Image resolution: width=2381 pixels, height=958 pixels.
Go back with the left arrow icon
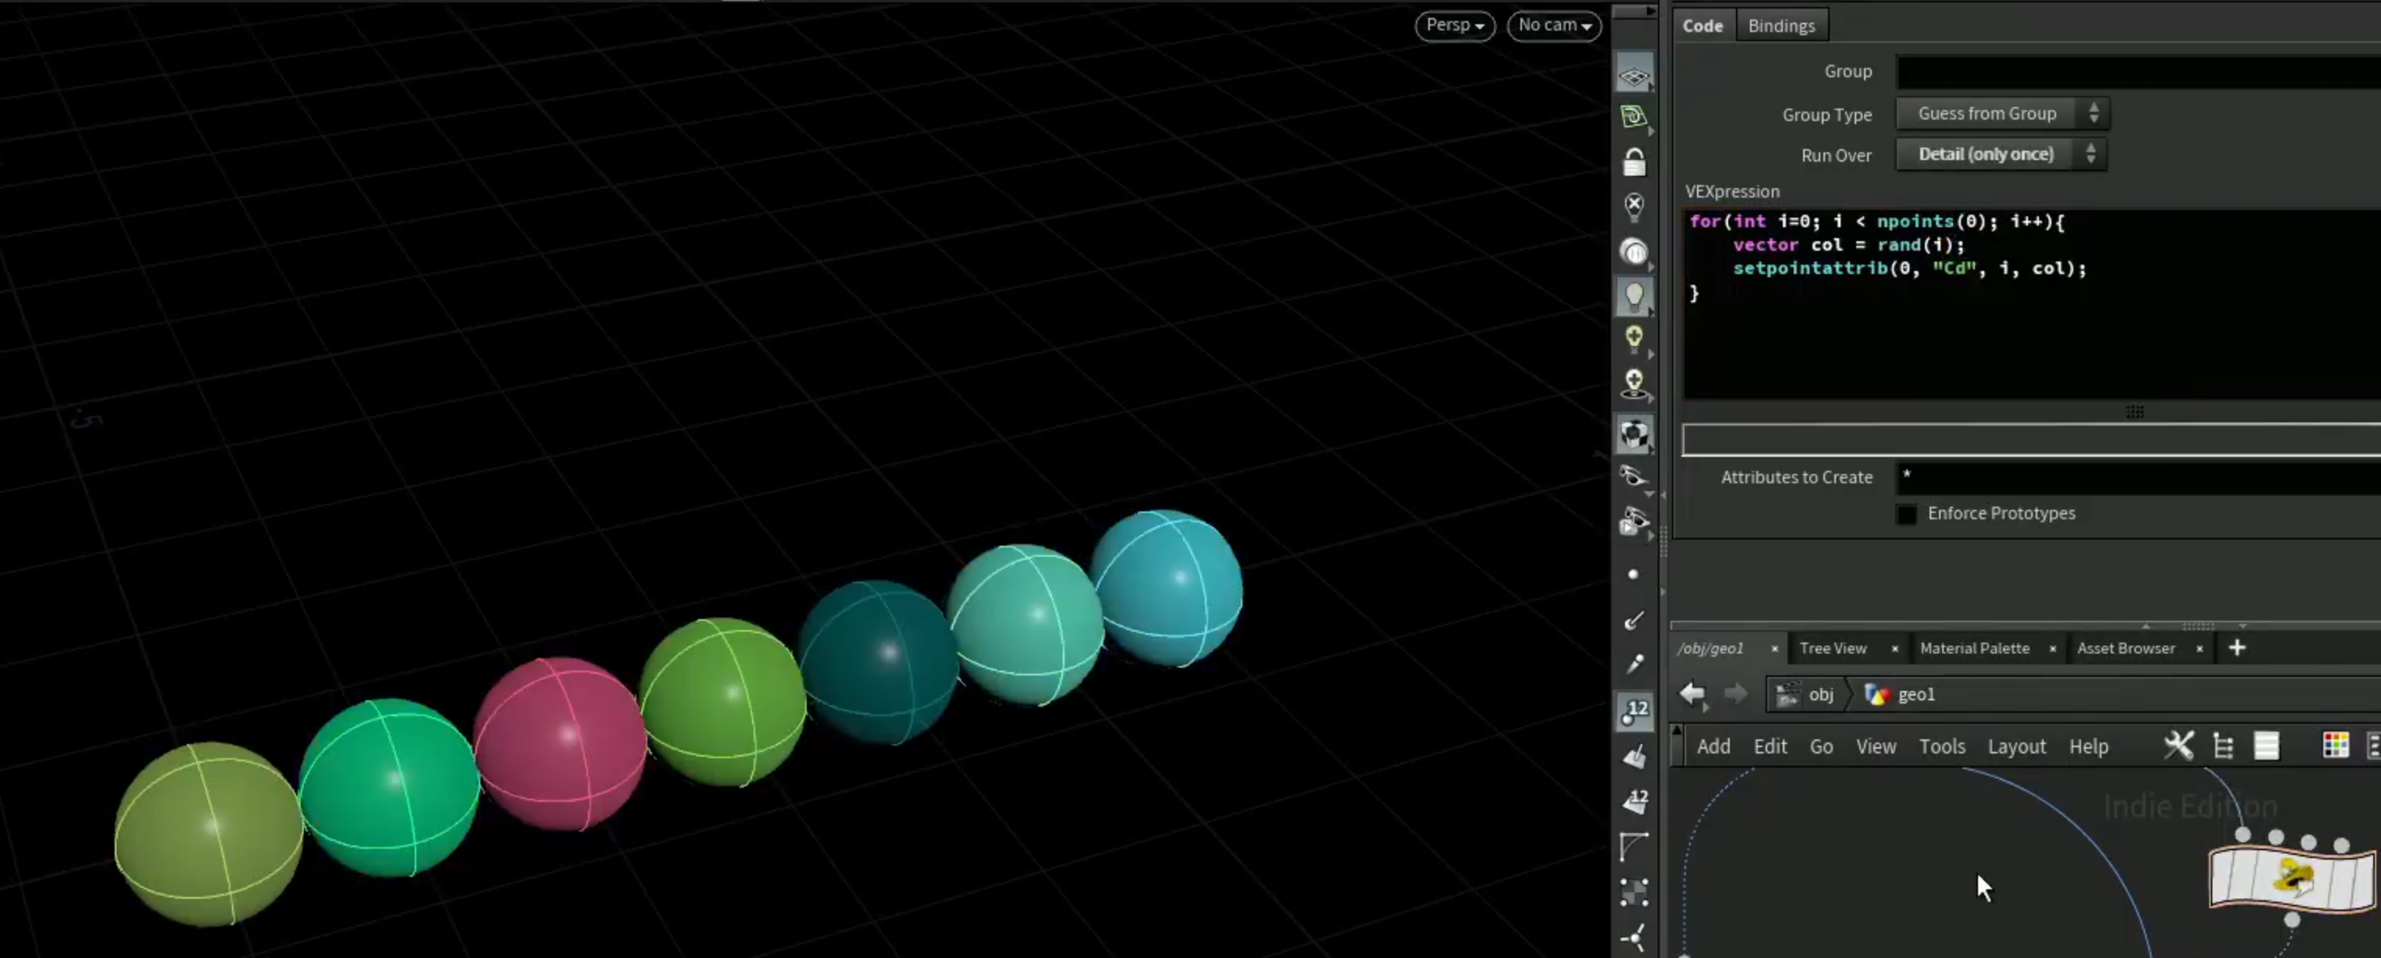click(1692, 694)
